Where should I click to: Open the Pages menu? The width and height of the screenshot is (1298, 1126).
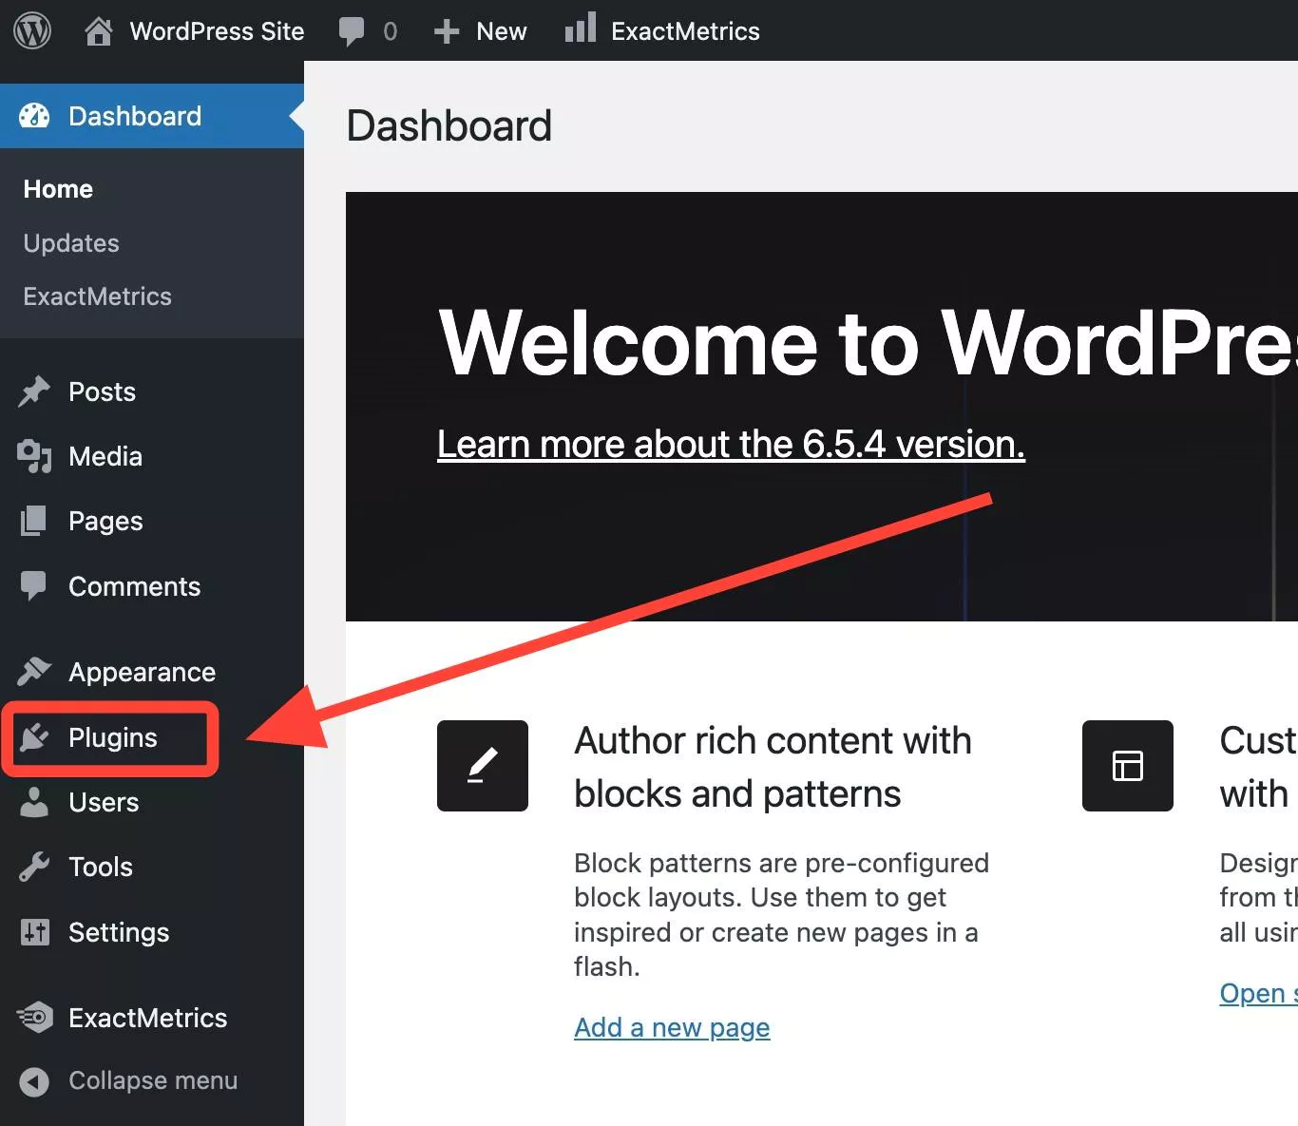point(105,521)
